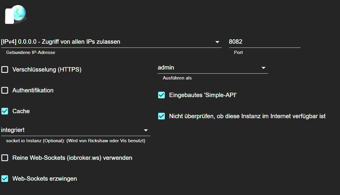Screen dimensions: 340x195
Task: Toggle the 'Nicht überprüfen' internet availability checkbox
Action: click(161, 116)
